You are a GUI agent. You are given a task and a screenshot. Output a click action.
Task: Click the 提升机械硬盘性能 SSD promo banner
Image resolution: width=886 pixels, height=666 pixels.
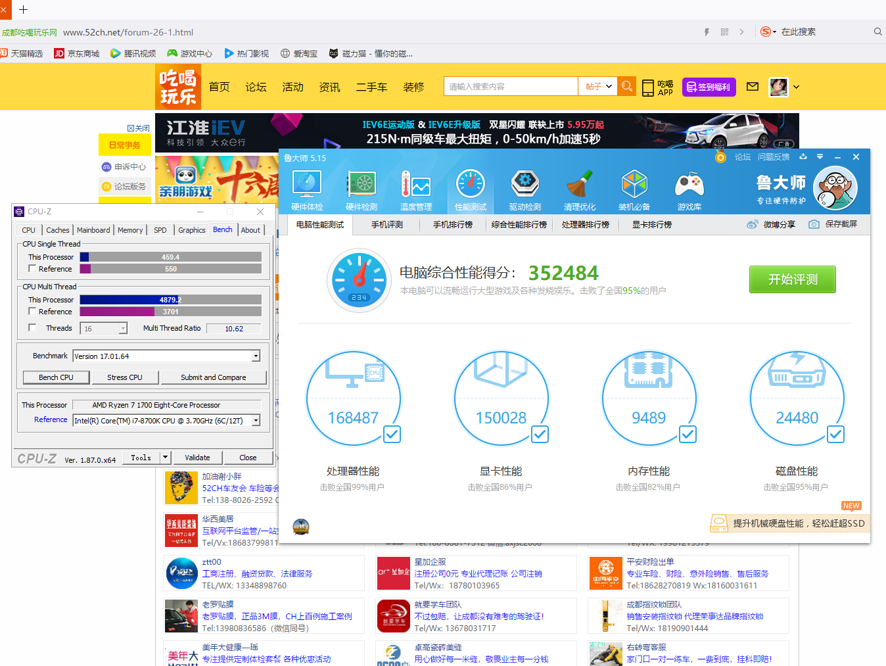790,523
